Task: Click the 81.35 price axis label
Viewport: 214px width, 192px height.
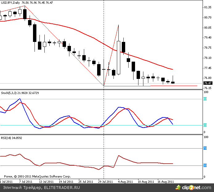Action: point(208,7)
